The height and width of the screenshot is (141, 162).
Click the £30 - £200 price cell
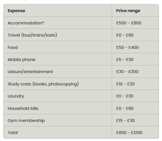(127, 72)
